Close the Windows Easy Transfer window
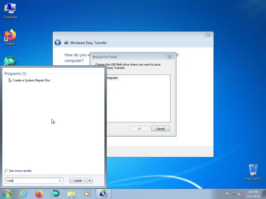This screenshot has height=199, width=266. 208,35
